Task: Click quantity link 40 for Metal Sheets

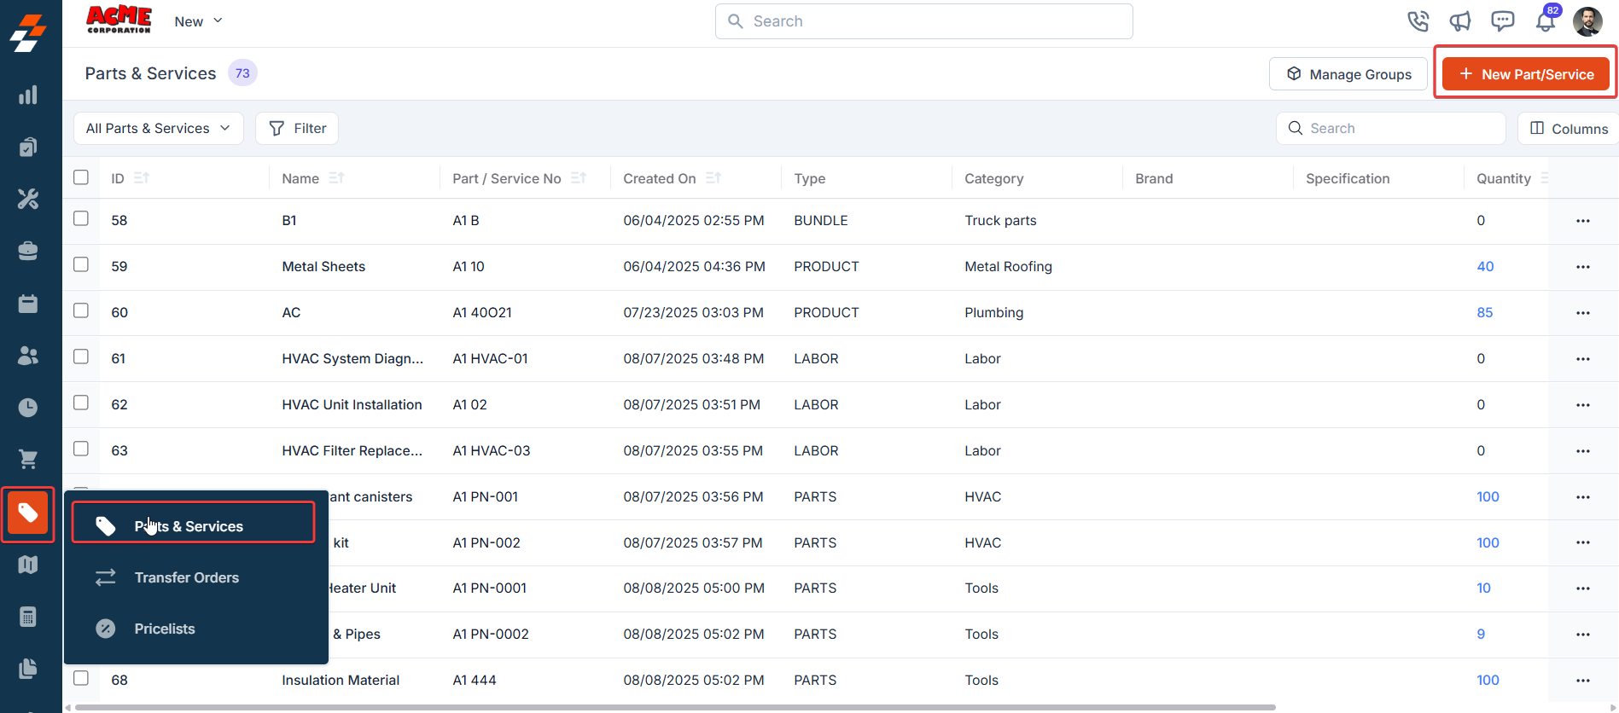Action: [x=1485, y=267]
